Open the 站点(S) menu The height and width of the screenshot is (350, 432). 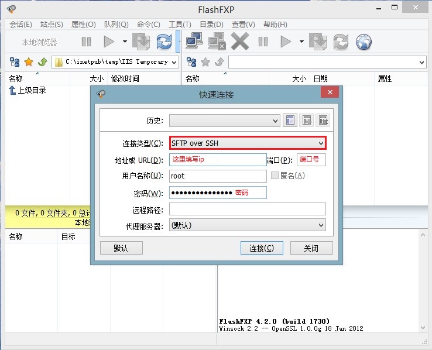click(x=52, y=25)
